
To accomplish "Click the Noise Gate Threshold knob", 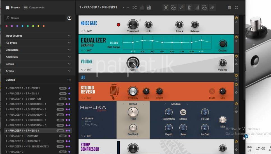I will (133, 25).
